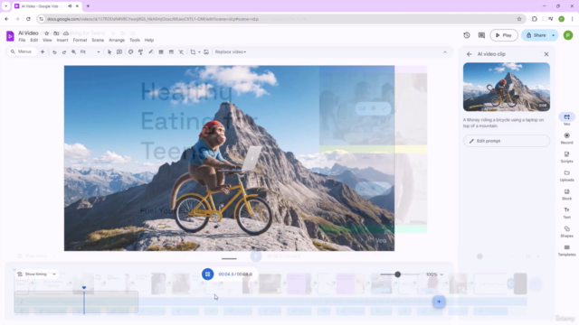579x325 pixels.
Task: Open a new browser tab
Action: (x=88, y=6)
